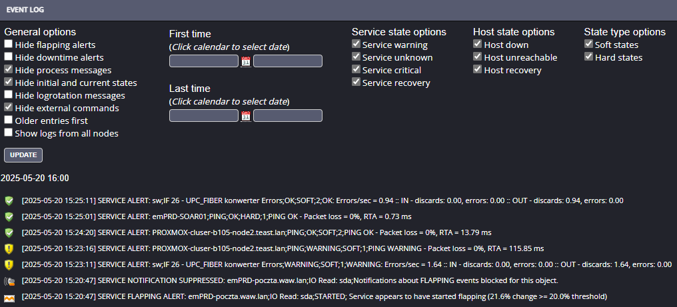The width and height of the screenshot is (677, 307).
Task: Focus the Last time date input field
Action: click(204, 116)
